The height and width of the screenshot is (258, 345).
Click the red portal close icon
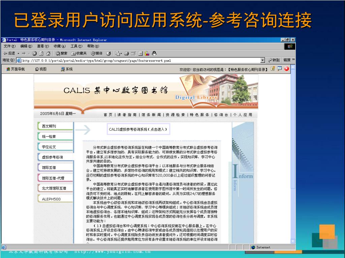[286, 69]
